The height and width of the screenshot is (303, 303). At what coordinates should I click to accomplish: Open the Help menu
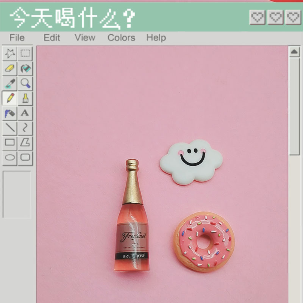pyautogui.click(x=156, y=37)
